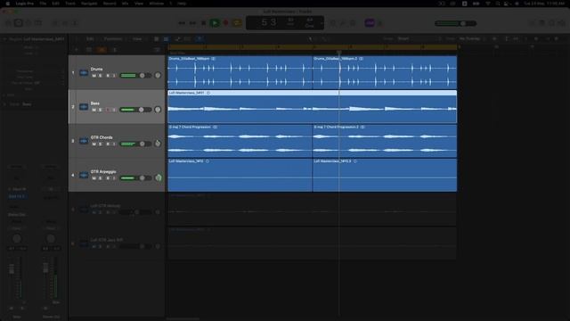Click the GTR Arpeggio track pan knob
Image resolution: width=570 pixels, height=321 pixels.
159,177
